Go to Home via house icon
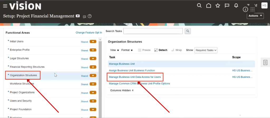The image size is (270, 118). (x=209, y=6)
